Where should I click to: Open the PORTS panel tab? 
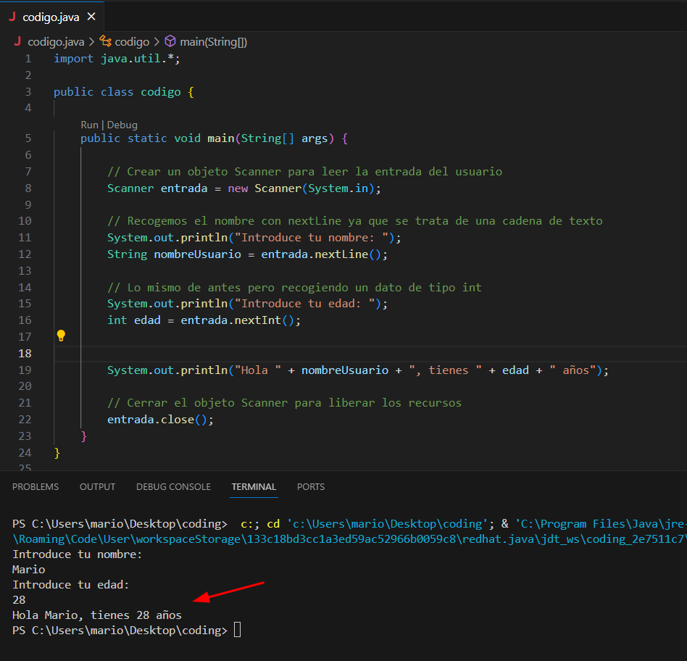311,487
